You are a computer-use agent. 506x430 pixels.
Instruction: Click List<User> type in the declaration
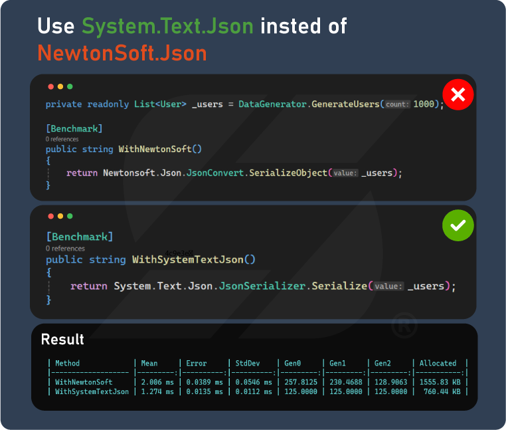click(x=160, y=104)
